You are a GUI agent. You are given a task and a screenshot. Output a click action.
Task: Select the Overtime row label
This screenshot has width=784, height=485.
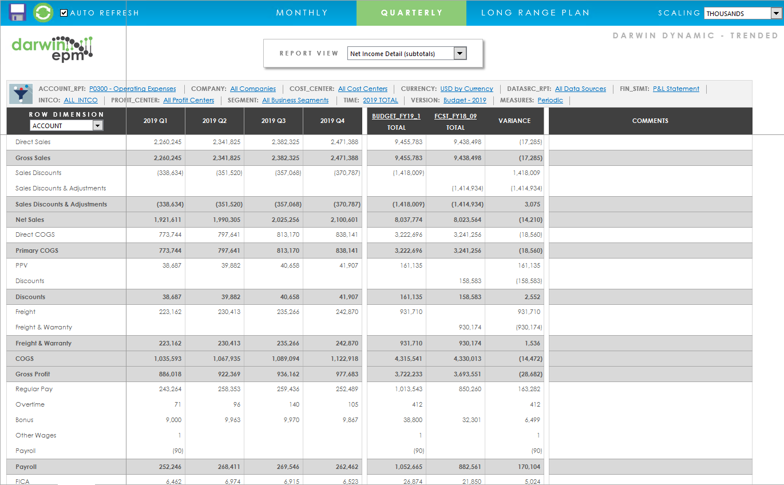30,404
